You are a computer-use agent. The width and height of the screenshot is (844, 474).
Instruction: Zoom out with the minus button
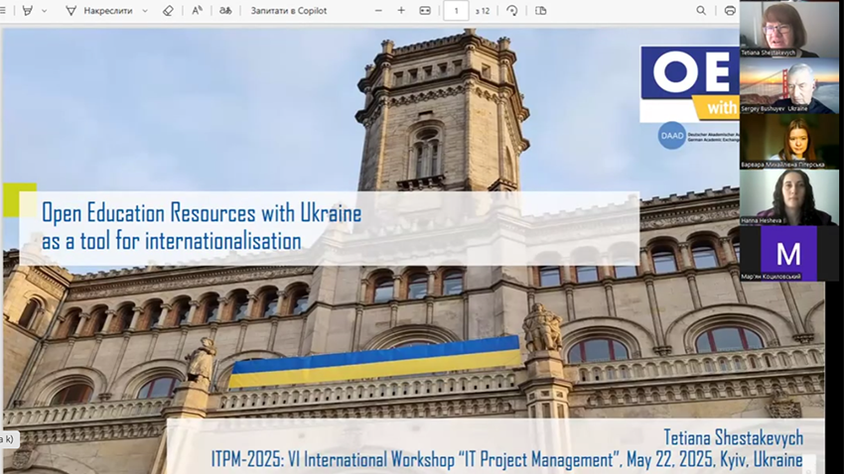click(378, 11)
